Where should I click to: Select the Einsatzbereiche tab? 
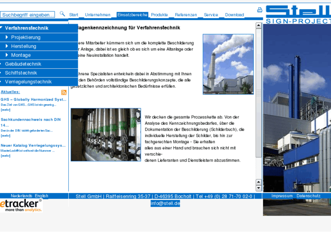(x=132, y=15)
